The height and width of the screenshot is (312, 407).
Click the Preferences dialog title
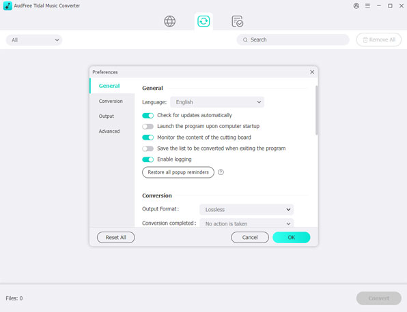[105, 72]
